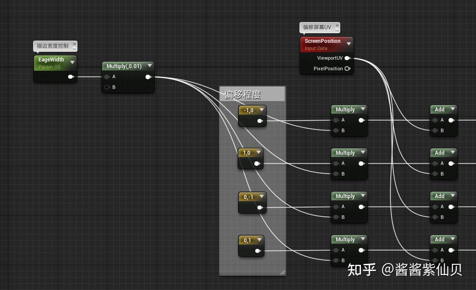The width and height of the screenshot is (476, 290).
Task: Open the dropdown arrow on the 0,-1 constant
Action: point(263,196)
